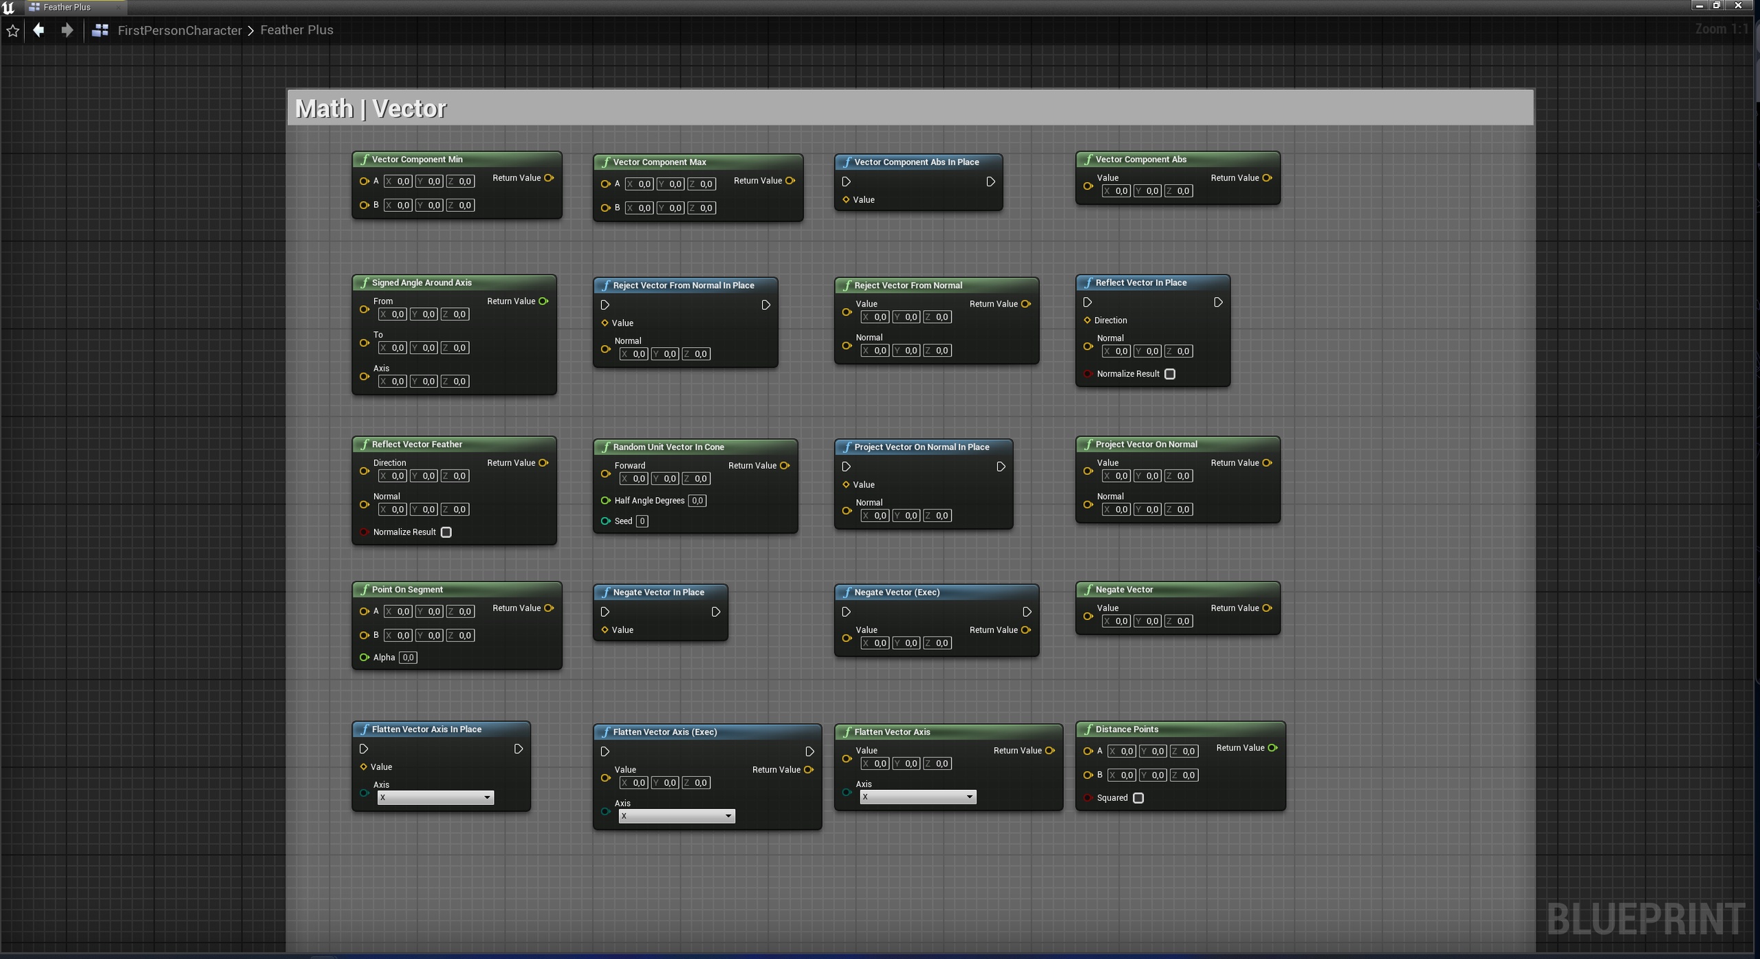This screenshot has width=1760, height=959.
Task: Click A vector X field on Vector Component Min
Action: pos(398,181)
